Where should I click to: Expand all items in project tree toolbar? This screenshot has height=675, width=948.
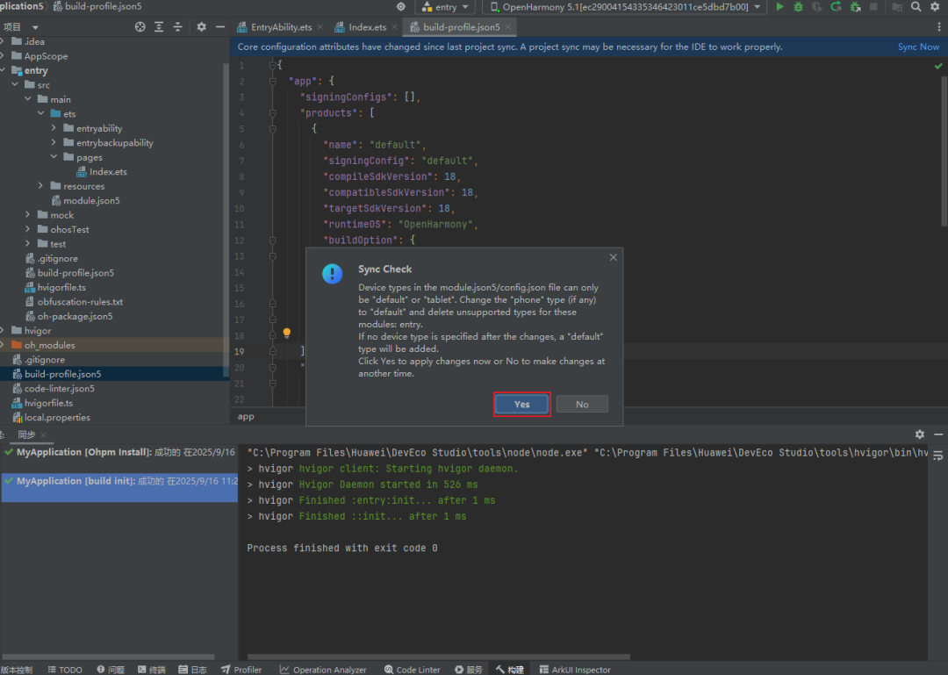tap(159, 26)
